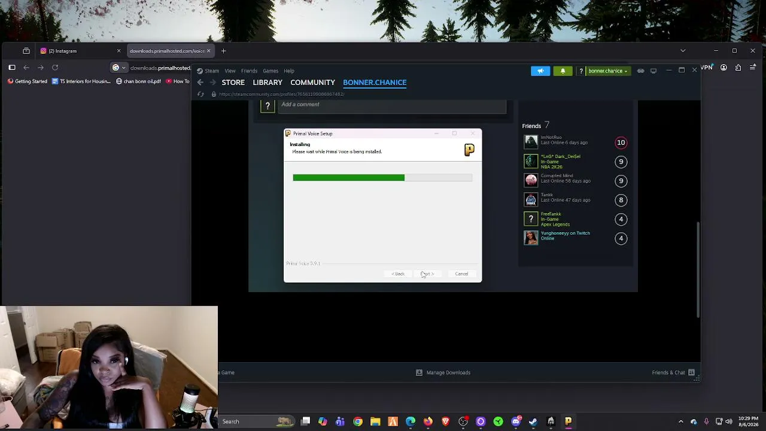Open Brave browser from the taskbar

pyautogui.click(x=445, y=421)
